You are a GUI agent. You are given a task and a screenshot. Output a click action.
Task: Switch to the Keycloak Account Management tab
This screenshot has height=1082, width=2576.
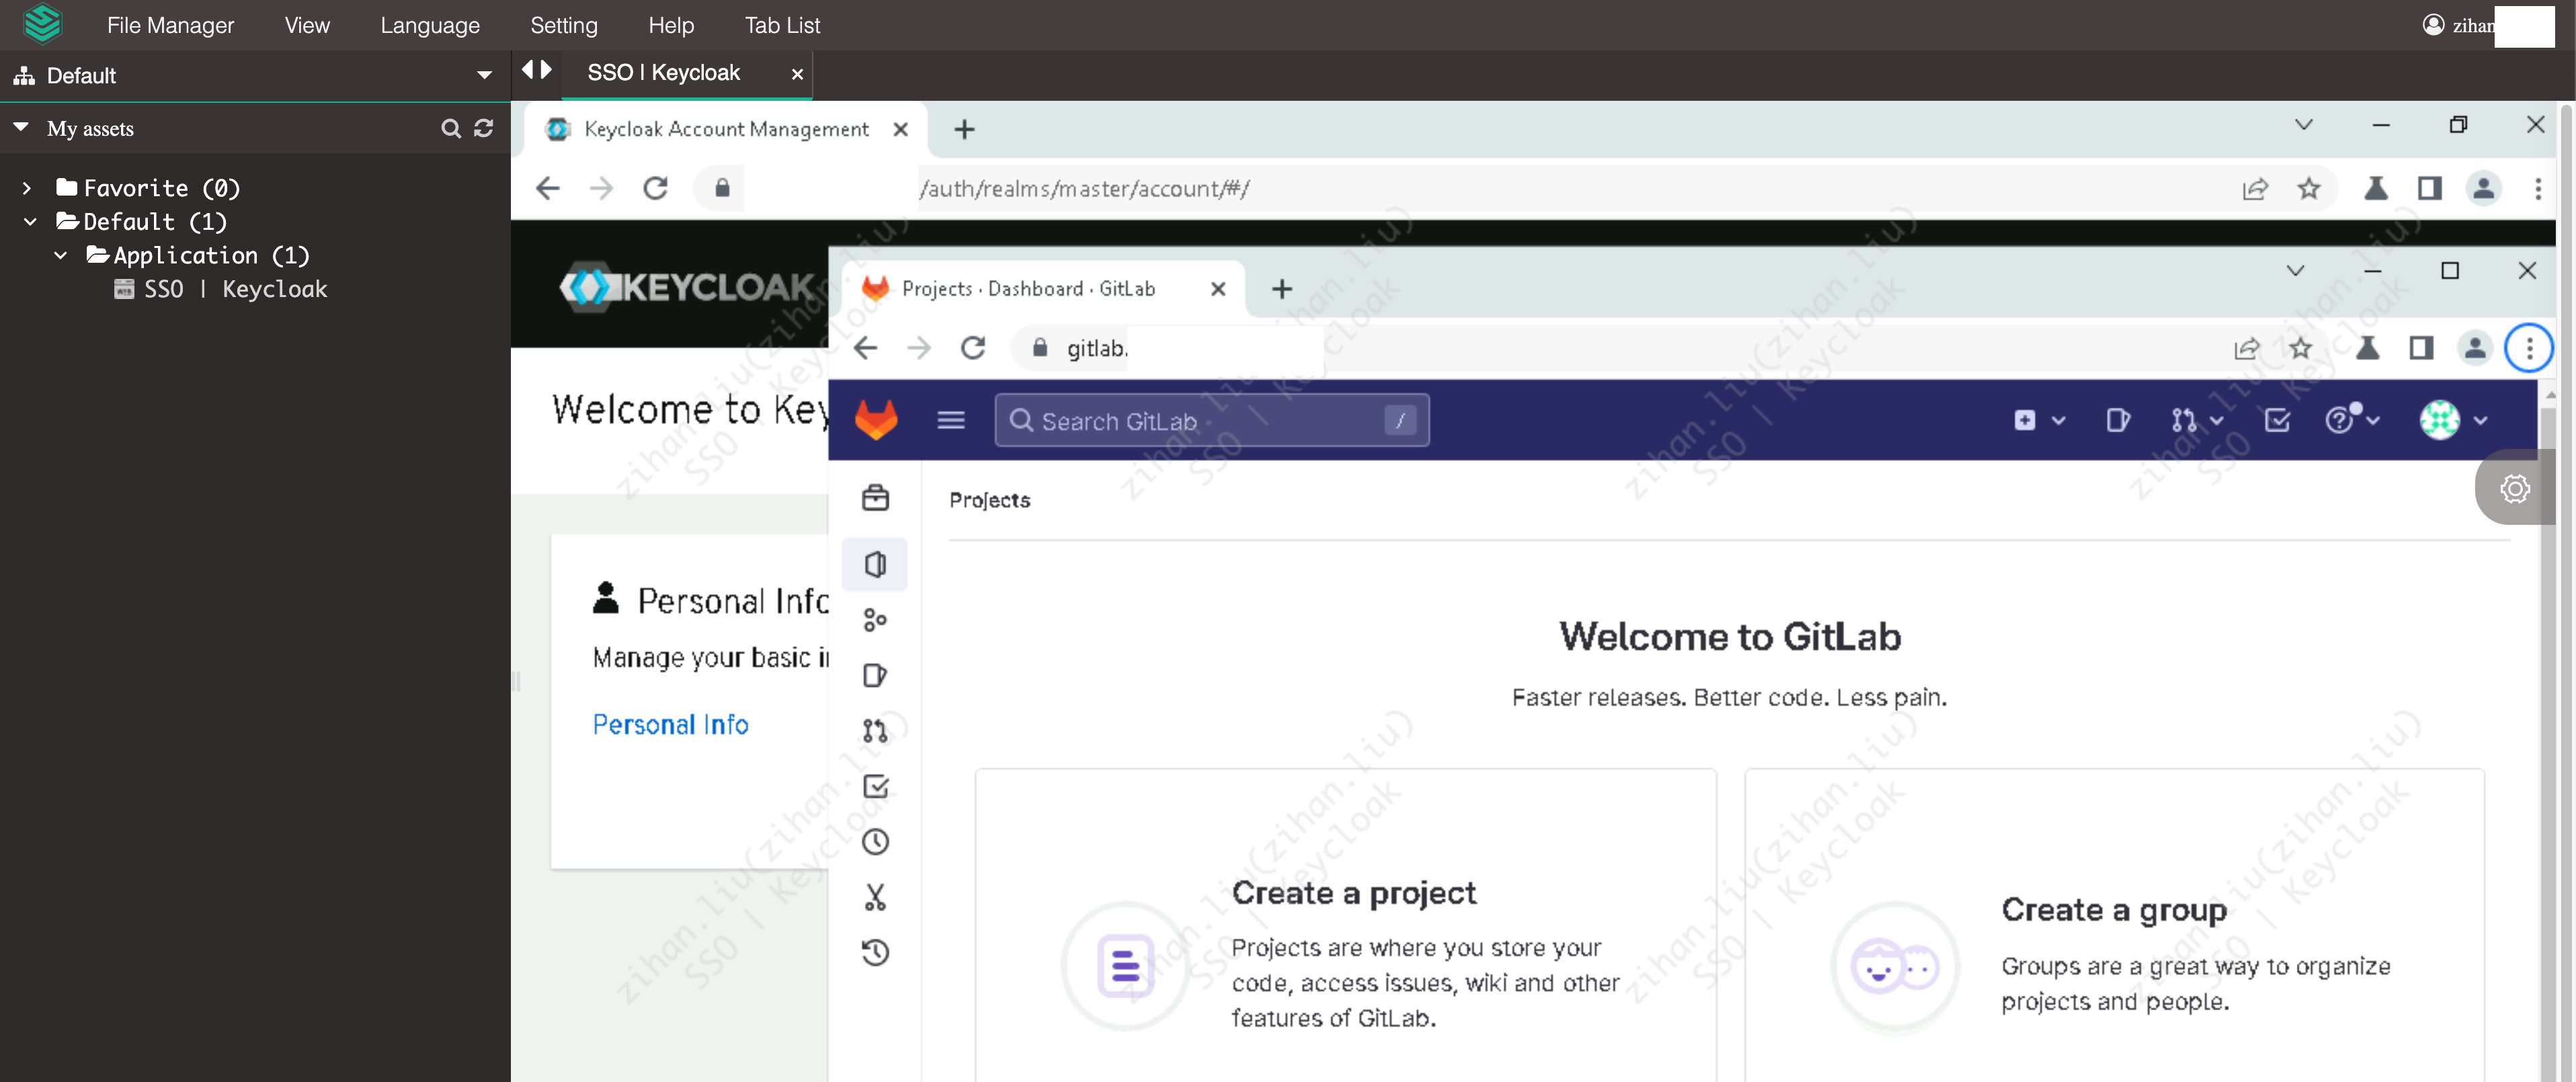pyautogui.click(x=725, y=129)
